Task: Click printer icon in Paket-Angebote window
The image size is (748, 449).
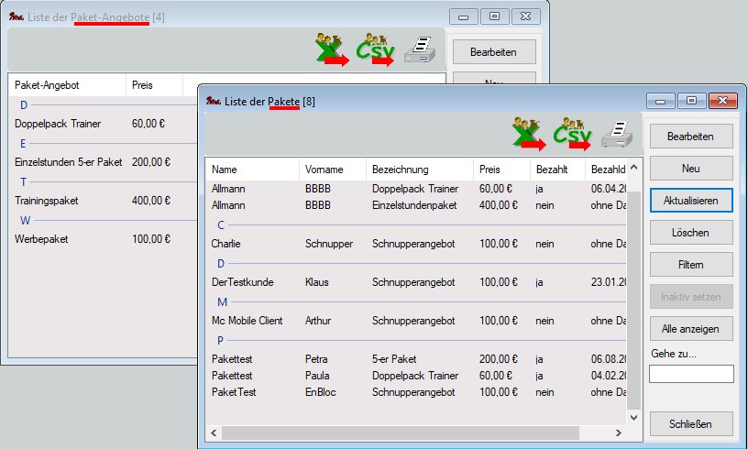Action: coord(421,49)
